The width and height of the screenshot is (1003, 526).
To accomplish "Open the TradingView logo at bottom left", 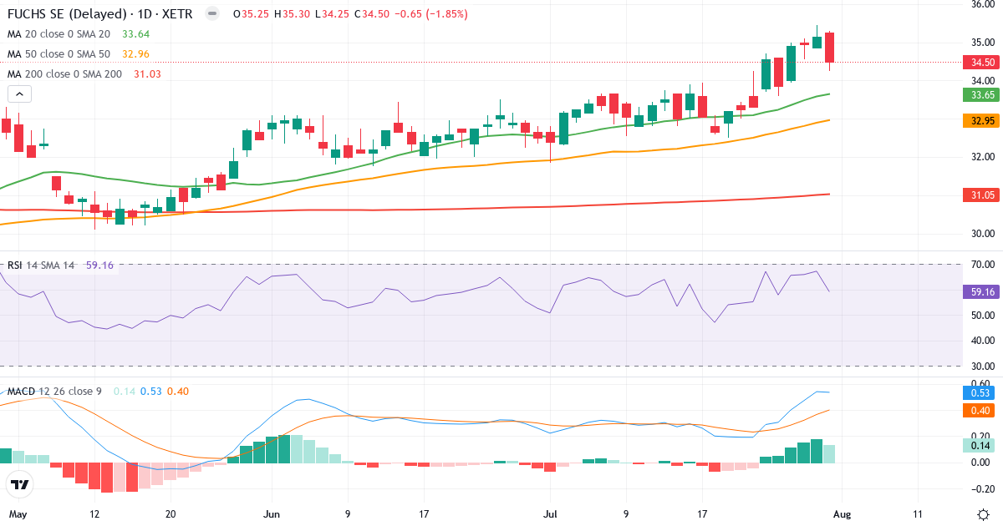I will click(x=20, y=484).
